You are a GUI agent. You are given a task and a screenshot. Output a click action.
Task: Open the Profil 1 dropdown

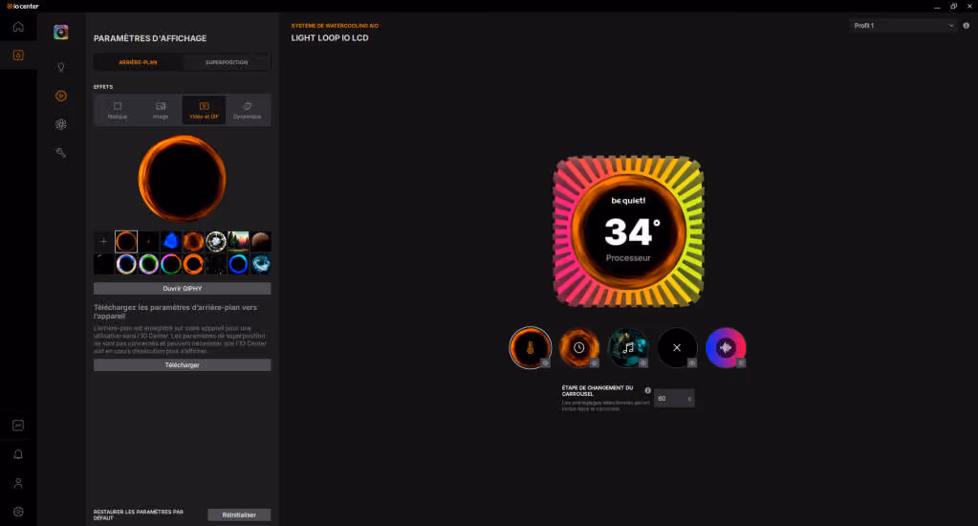(903, 26)
